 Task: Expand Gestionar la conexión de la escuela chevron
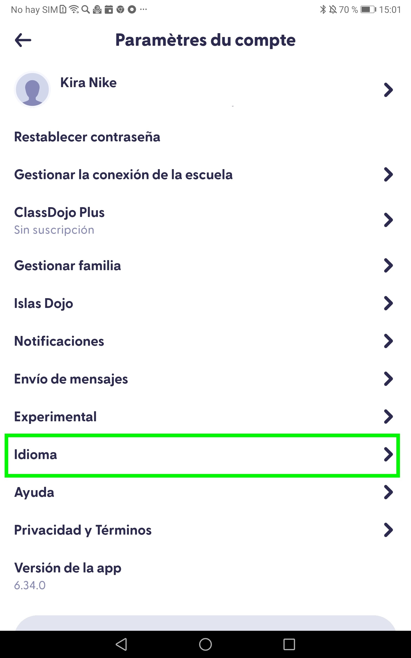[388, 175]
